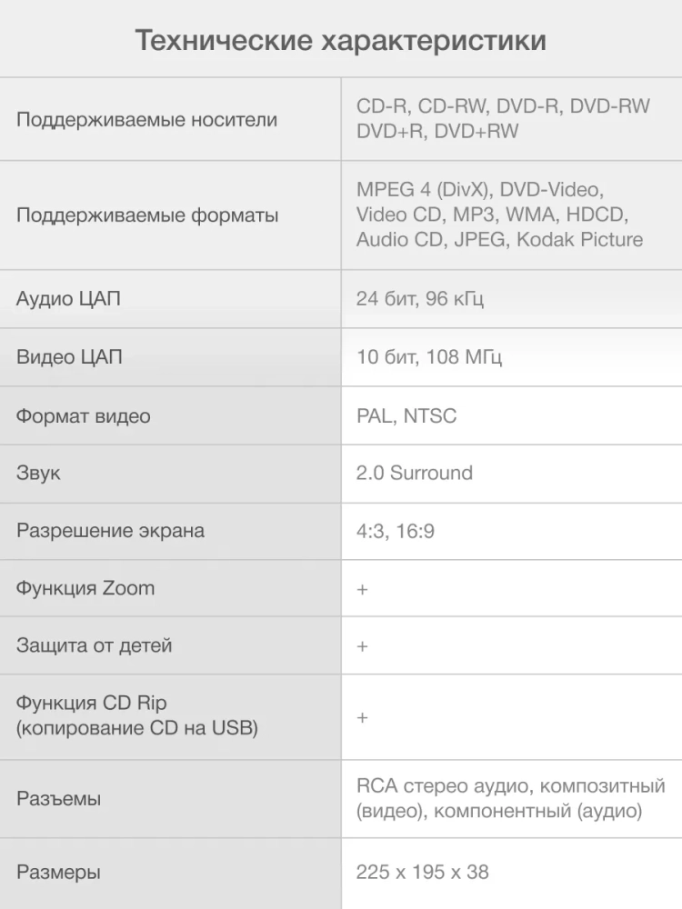Click the plus sign for "Защита от детей"

point(362,646)
